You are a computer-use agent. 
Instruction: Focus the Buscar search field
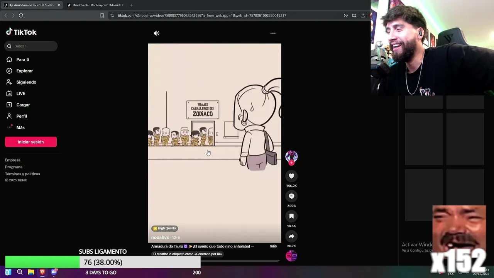(x=31, y=46)
